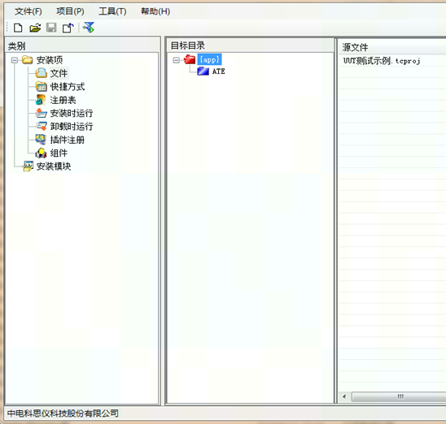
Task: Select the 快捷方式 shortcut item
Action: click(x=68, y=87)
